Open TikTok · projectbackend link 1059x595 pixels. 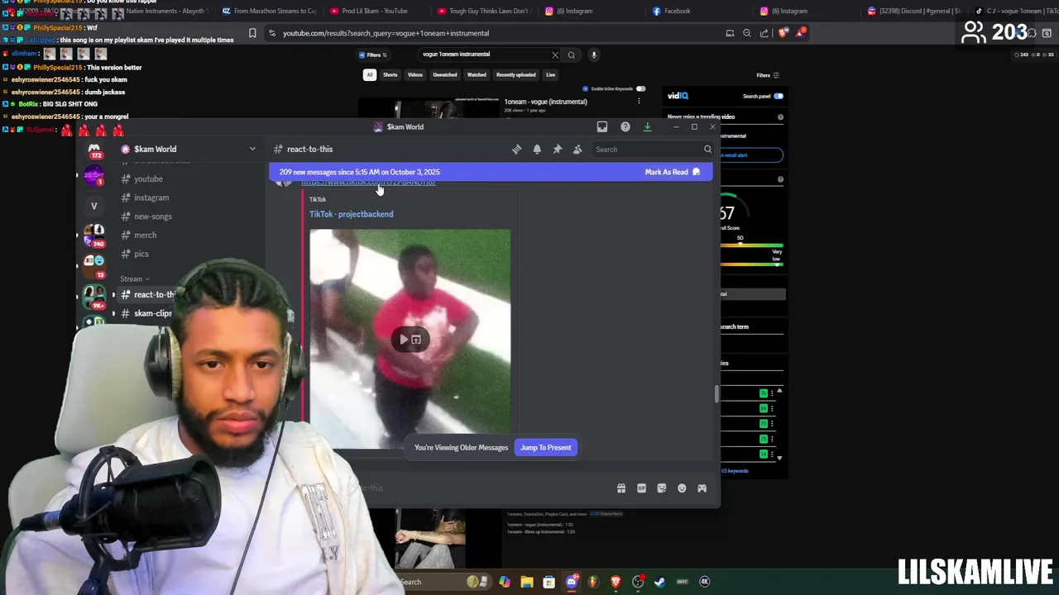point(351,214)
